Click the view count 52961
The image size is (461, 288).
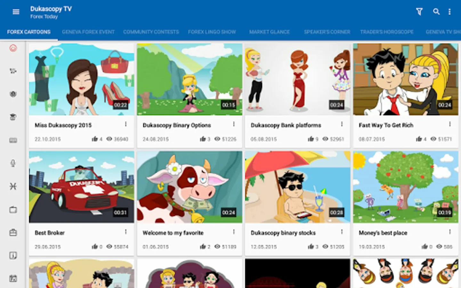pyautogui.click(x=337, y=139)
